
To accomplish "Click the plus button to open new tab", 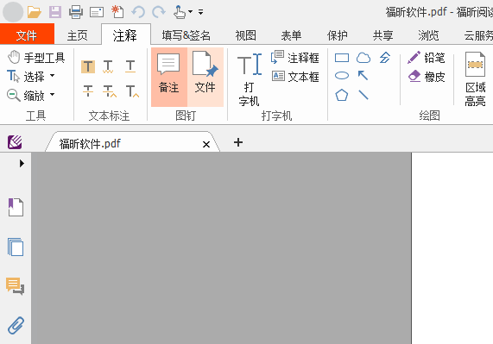I will click(x=238, y=142).
